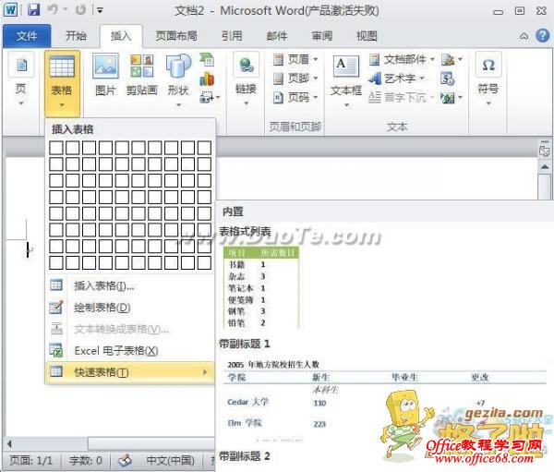Switch to the 审阅 (Review) tab

click(322, 36)
